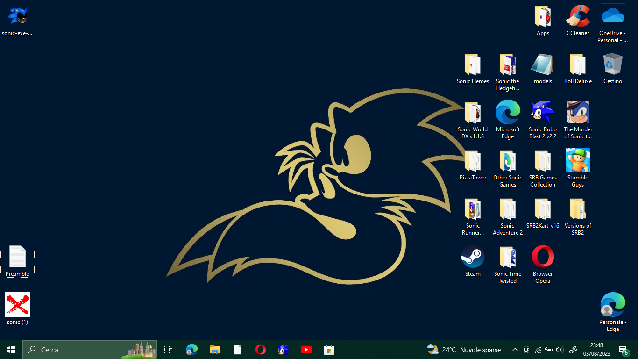Open the Wi-Fi network flyout
This screenshot has height=359, width=638.
538,350
